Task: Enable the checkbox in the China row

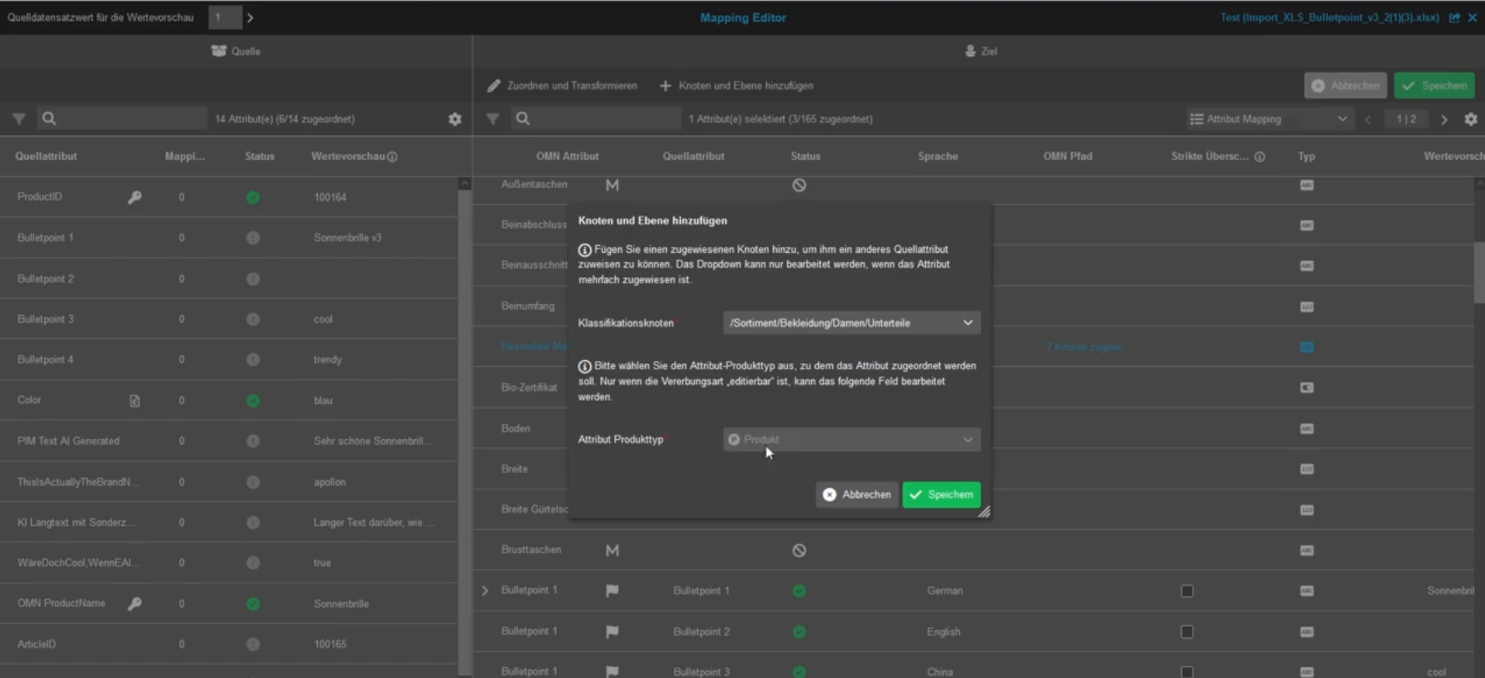Action: (1186, 671)
